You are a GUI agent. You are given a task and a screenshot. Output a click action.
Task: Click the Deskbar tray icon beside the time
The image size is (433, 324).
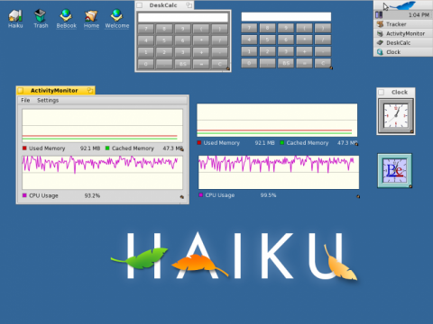(x=379, y=14)
